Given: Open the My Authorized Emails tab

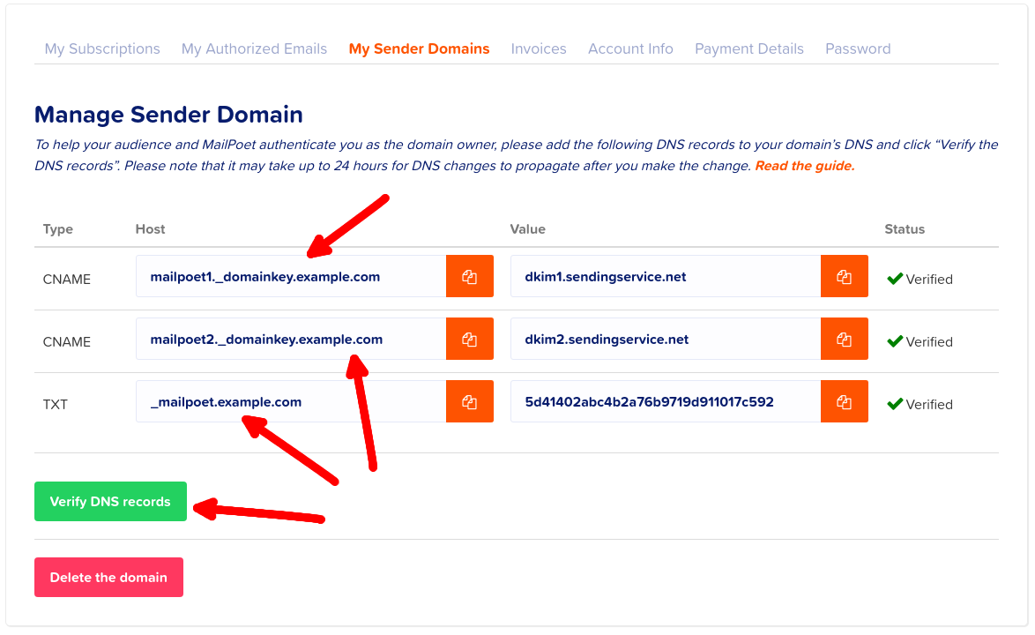Looking at the screenshot, I should (254, 49).
